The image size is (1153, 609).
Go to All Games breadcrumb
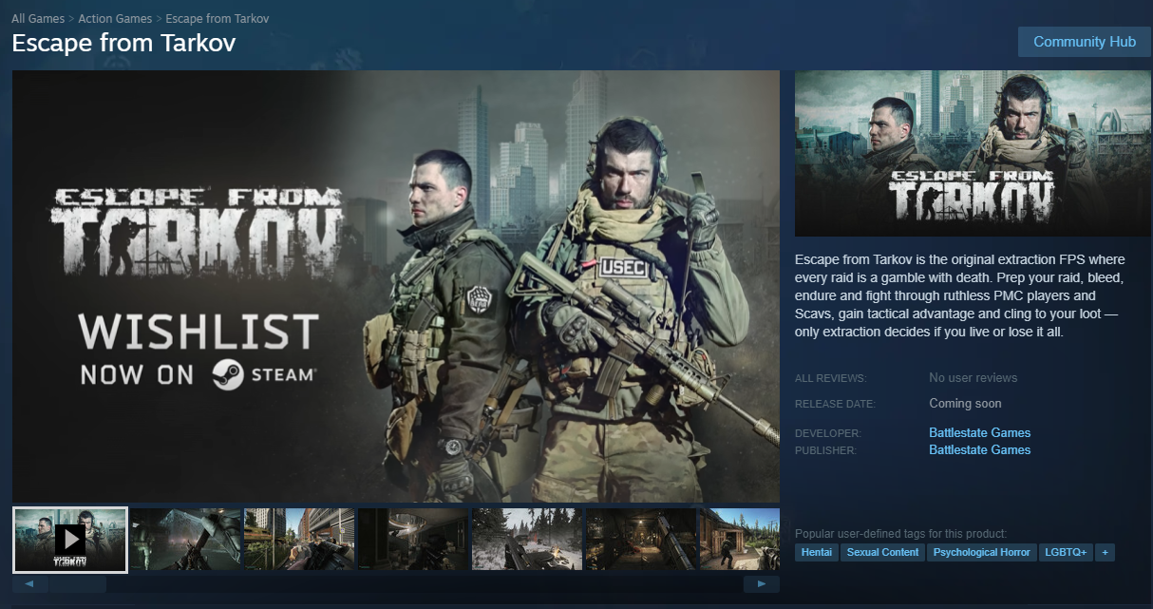(38, 19)
